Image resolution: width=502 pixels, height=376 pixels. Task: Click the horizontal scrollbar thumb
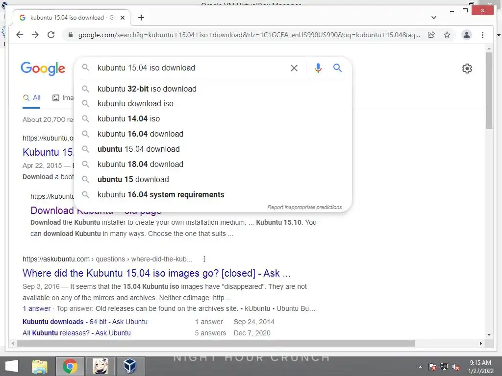coord(216,343)
